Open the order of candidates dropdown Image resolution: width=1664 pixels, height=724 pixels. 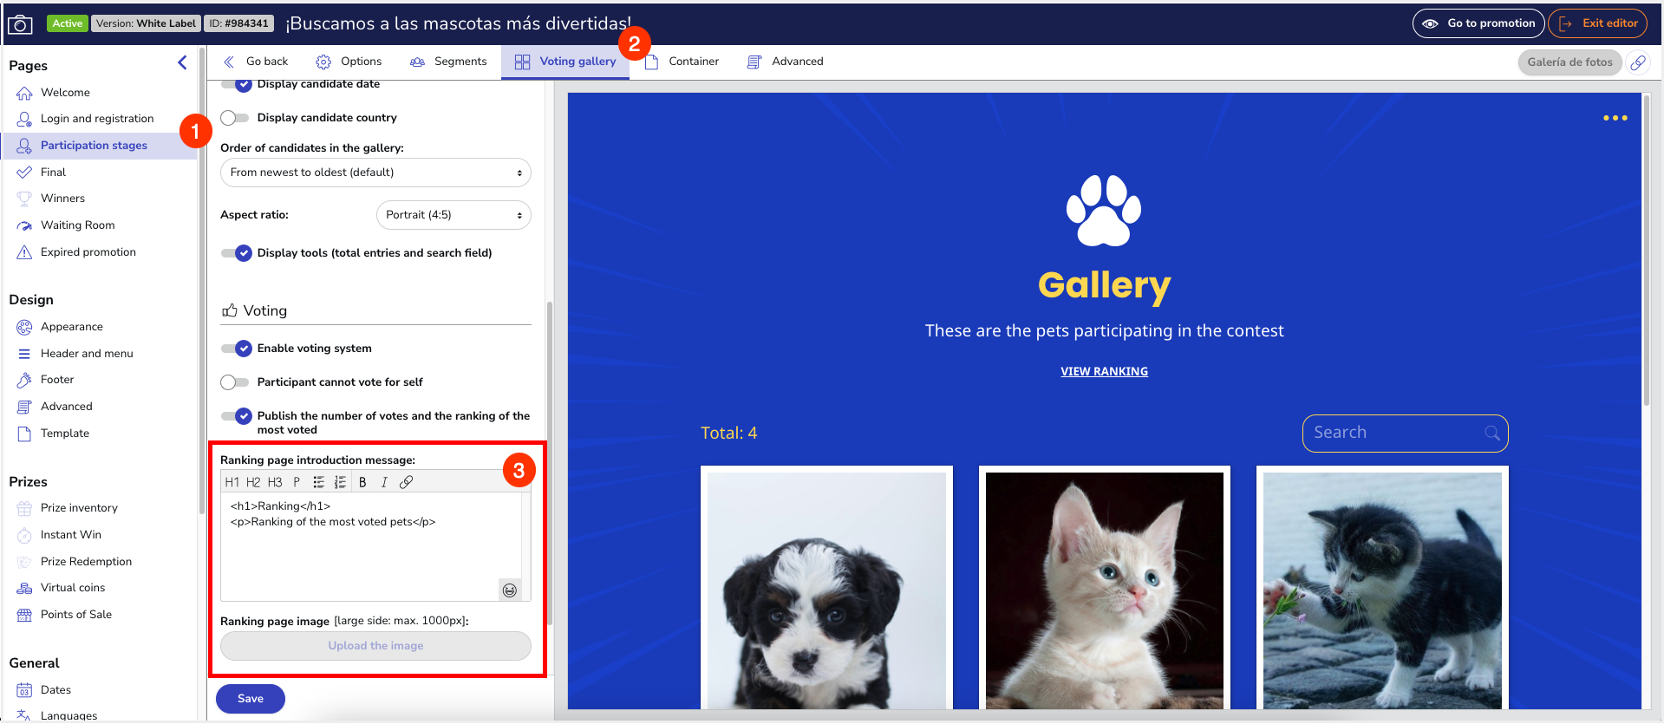tap(375, 173)
